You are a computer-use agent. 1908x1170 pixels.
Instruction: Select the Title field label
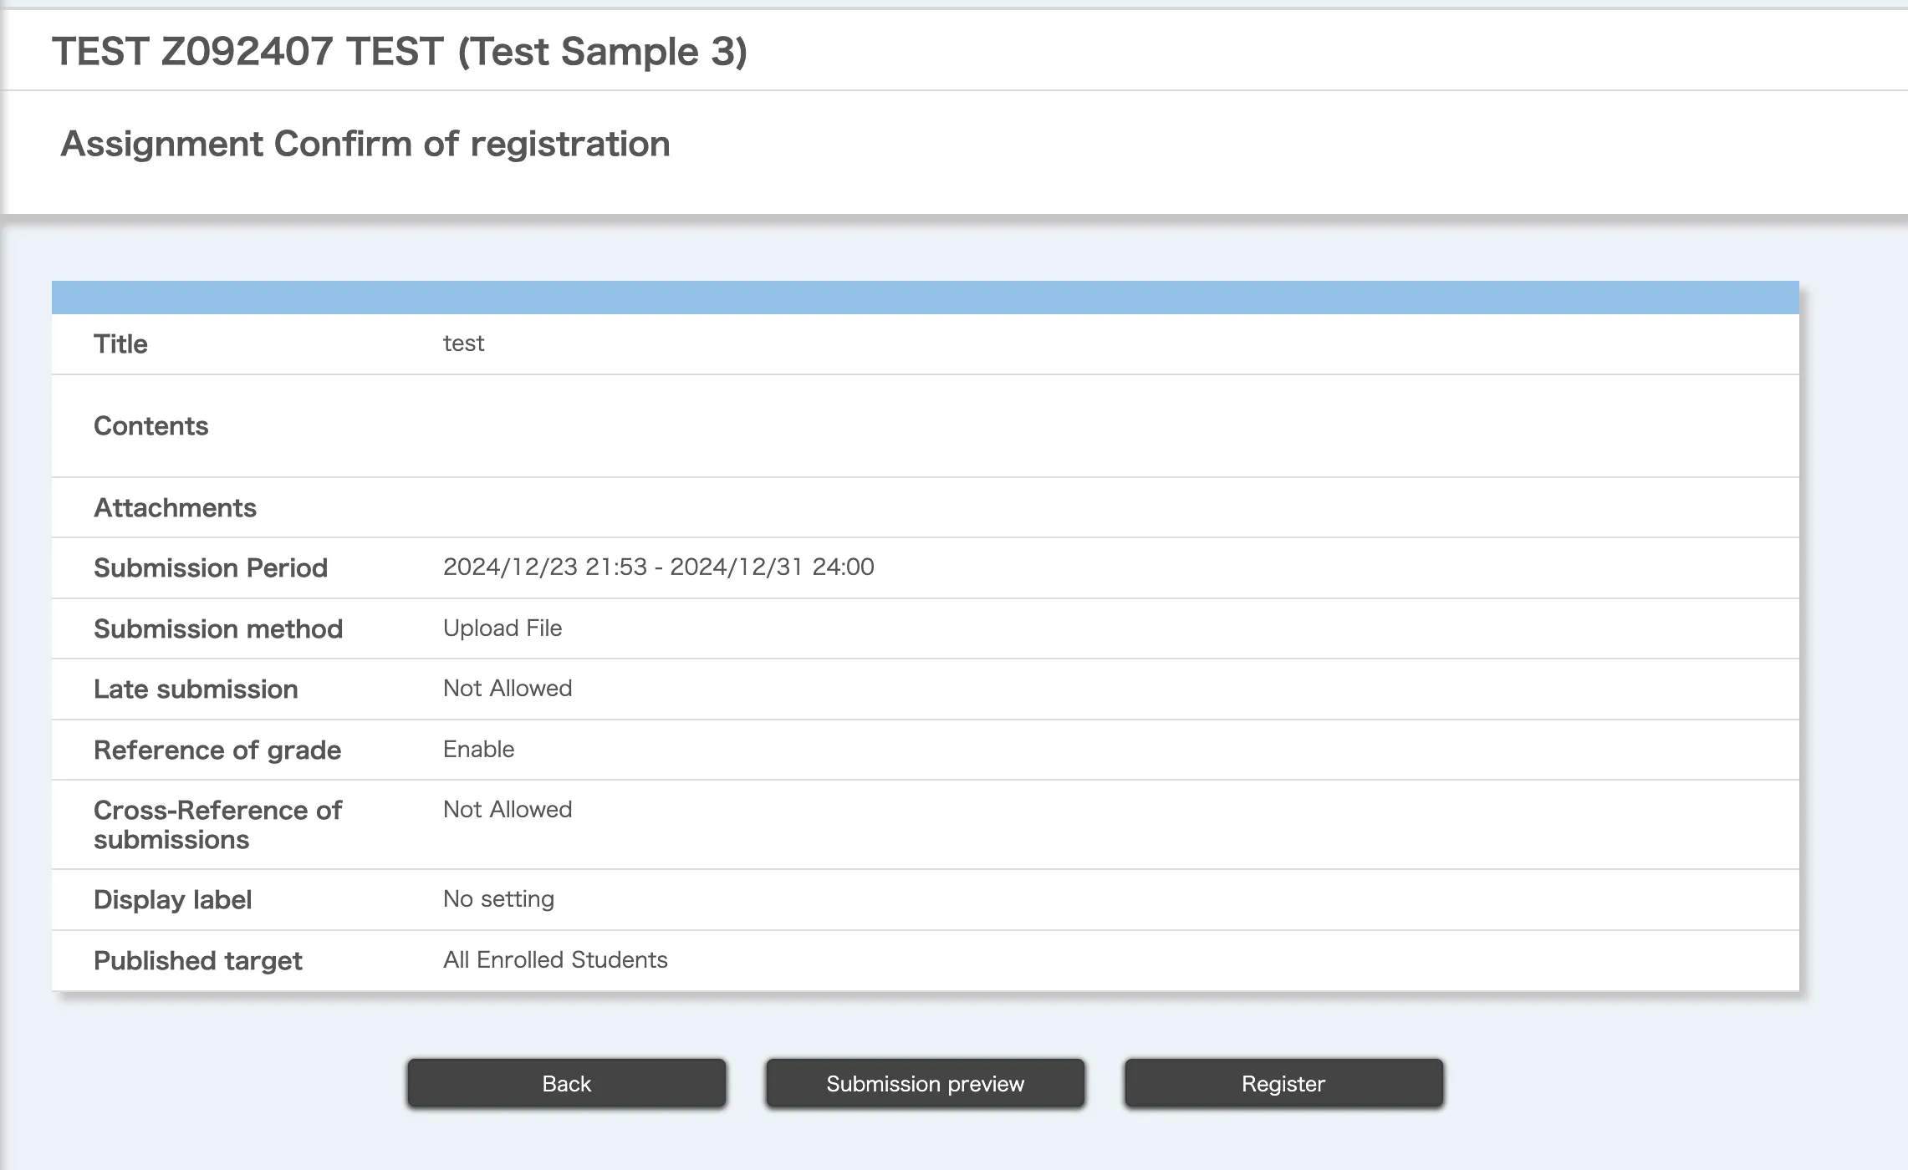pyautogui.click(x=120, y=344)
